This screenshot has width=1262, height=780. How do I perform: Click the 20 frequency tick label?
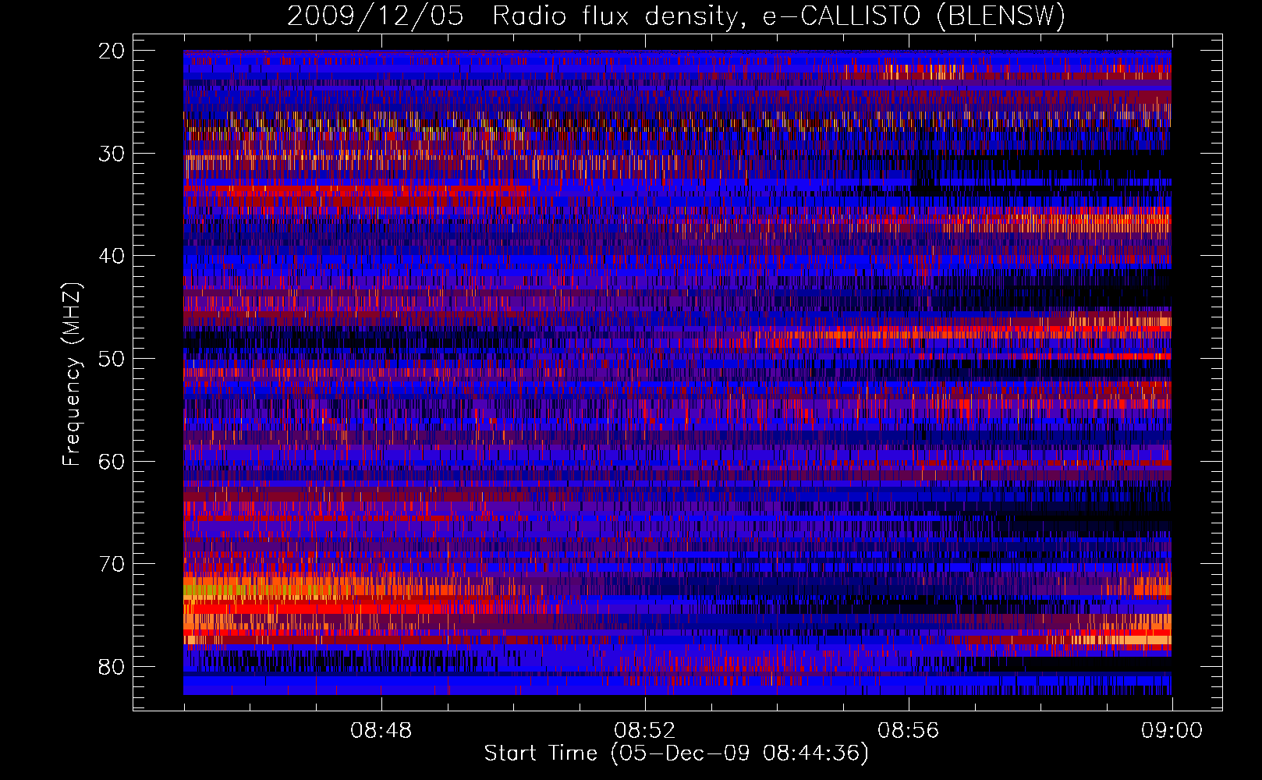(112, 51)
